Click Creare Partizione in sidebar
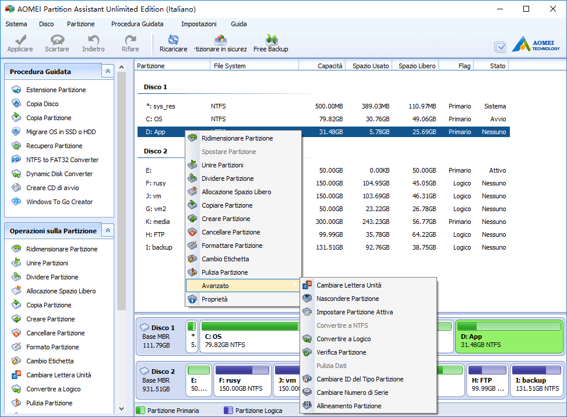Viewport: 567px width, 417px height. click(50, 318)
